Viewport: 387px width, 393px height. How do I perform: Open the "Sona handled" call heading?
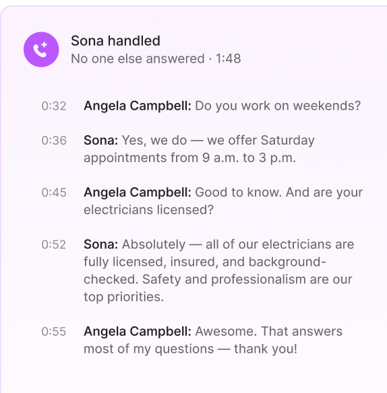tap(115, 40)
